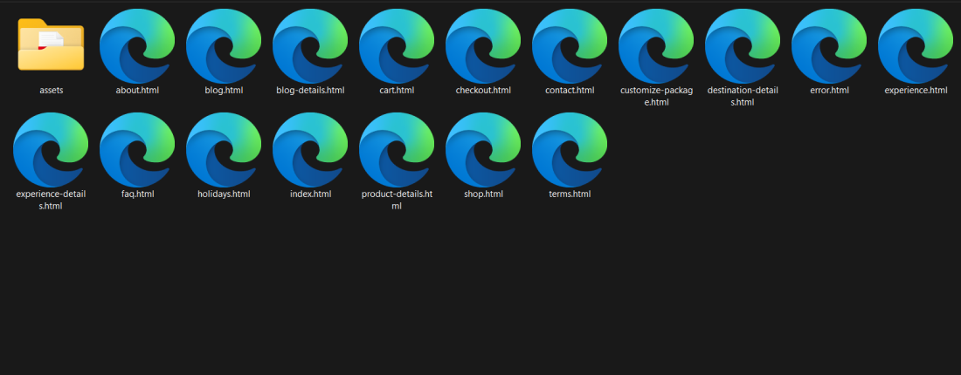This screenshot has height=375, width=961.
Task: Click the 'checkout.html' file name
Action: pos(483,91)
